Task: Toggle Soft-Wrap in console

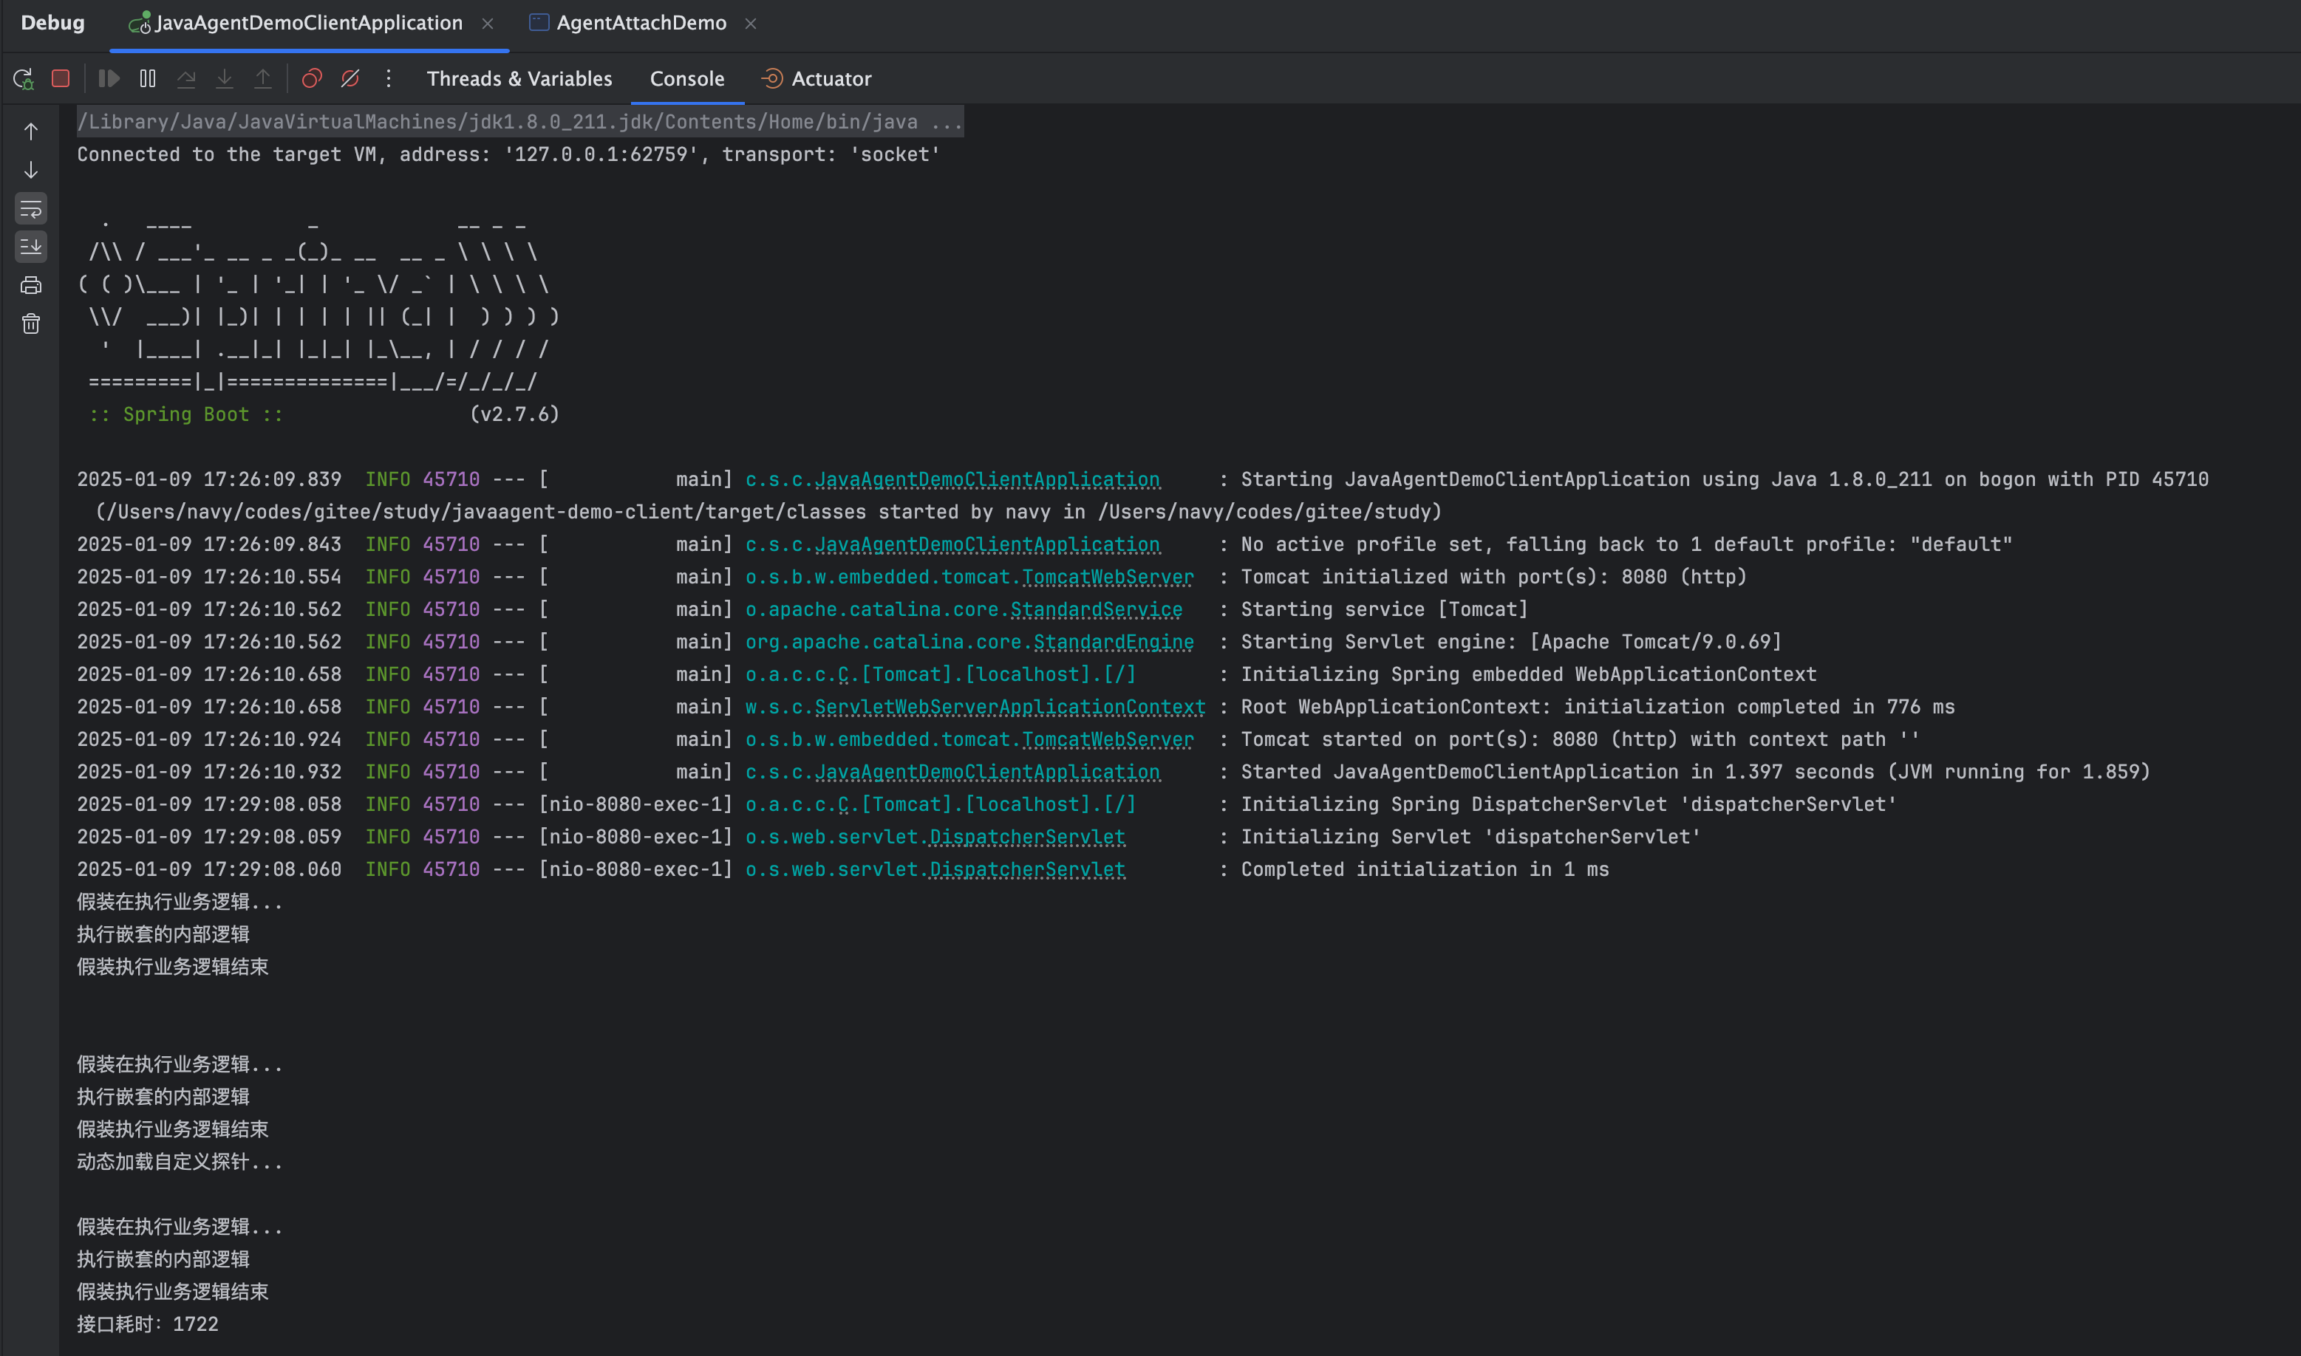Action: (x=31, y=208)
